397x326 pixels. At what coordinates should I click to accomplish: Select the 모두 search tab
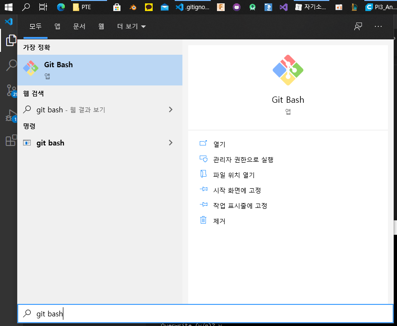pyautogui.click(x=36, y=26)
